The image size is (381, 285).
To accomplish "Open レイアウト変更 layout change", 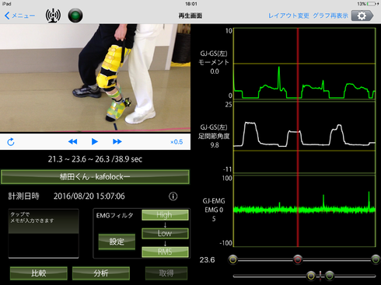I will tap(288, 16).
